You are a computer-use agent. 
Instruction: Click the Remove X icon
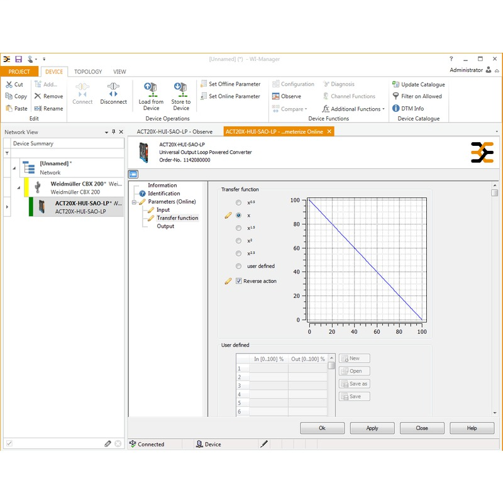[x=38, y=96]
